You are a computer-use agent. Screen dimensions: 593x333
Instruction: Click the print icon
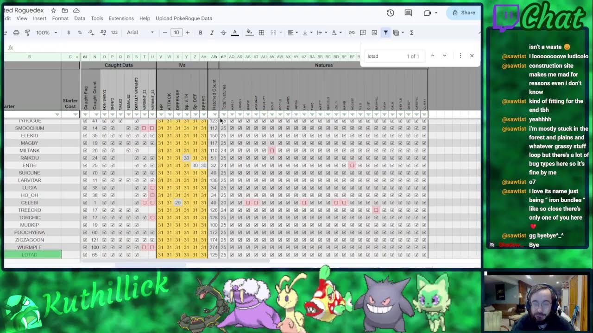pos(16,32)
